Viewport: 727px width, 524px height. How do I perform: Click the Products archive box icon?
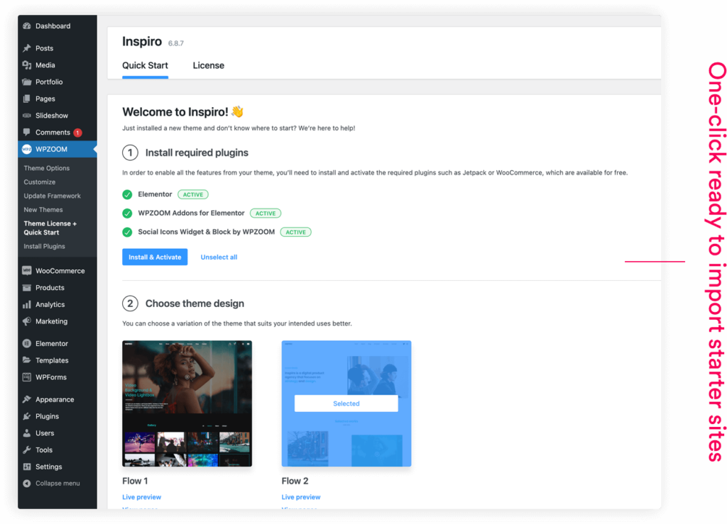point(27,287)
